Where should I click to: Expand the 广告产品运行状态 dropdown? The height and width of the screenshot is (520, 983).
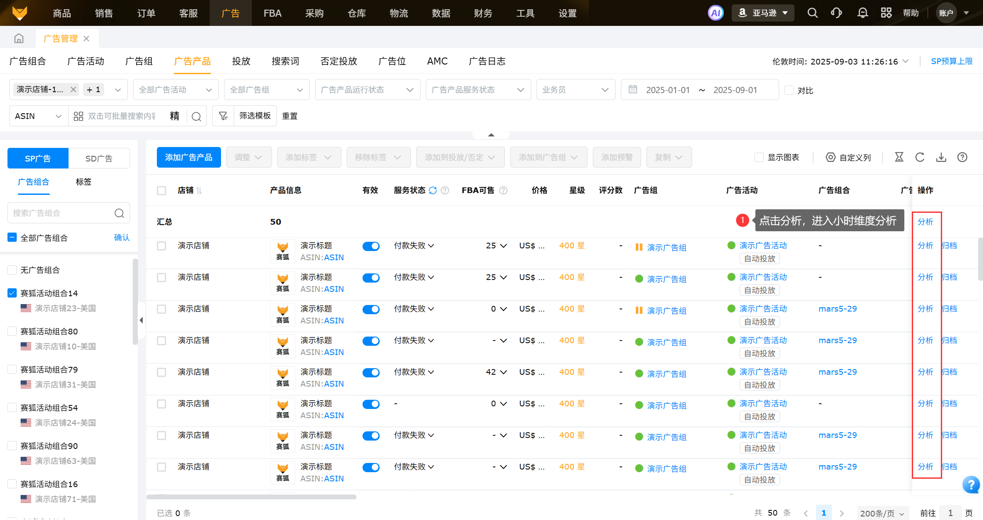coord(367,90)
